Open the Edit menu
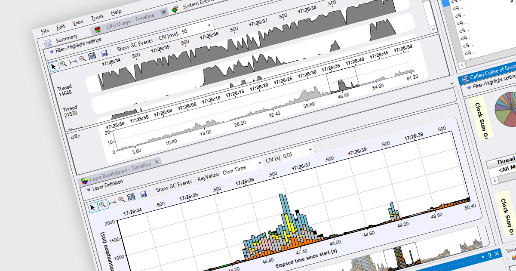 61,27
